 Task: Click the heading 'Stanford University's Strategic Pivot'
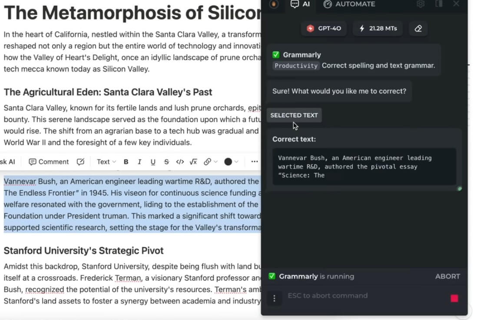tap(84, 251)
